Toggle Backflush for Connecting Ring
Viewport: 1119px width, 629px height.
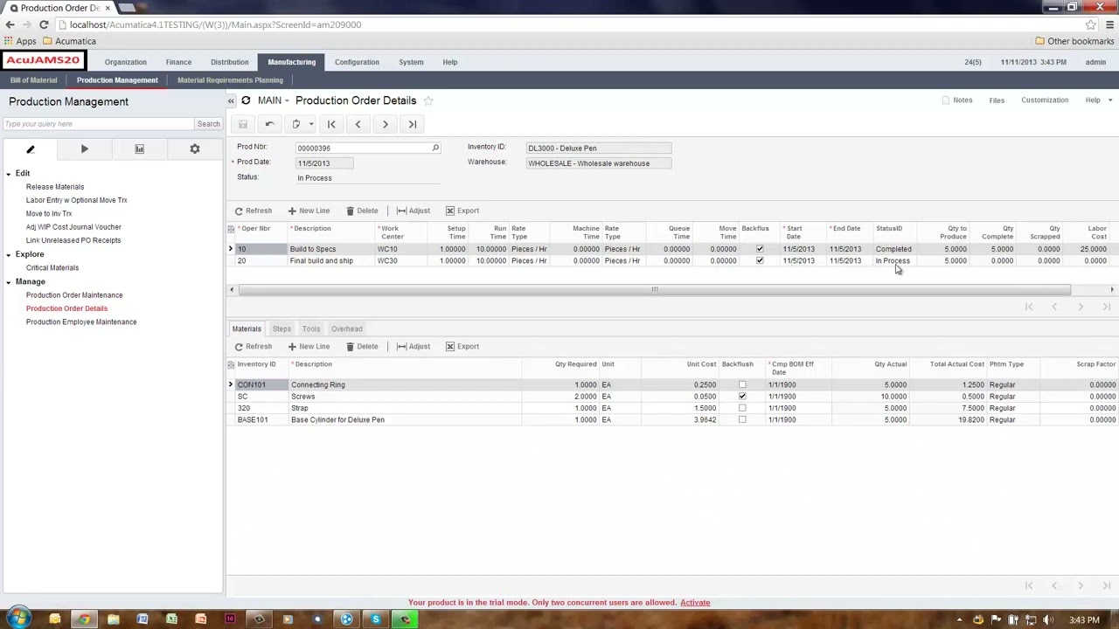742,384
